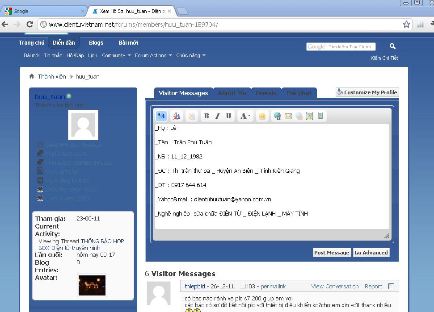Click the night-scene avatar thumbnail
This screenshot has width=434, height=312.
92,286
